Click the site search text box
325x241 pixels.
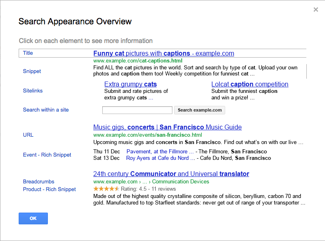tap(137, 110)
